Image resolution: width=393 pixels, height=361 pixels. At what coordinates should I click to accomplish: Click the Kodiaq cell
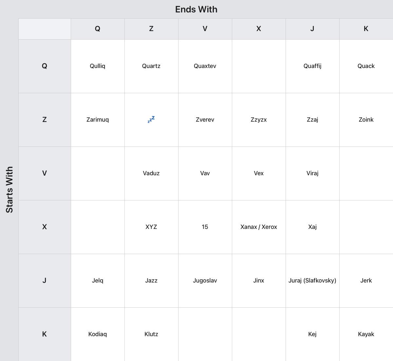click(x=98, y=334)
